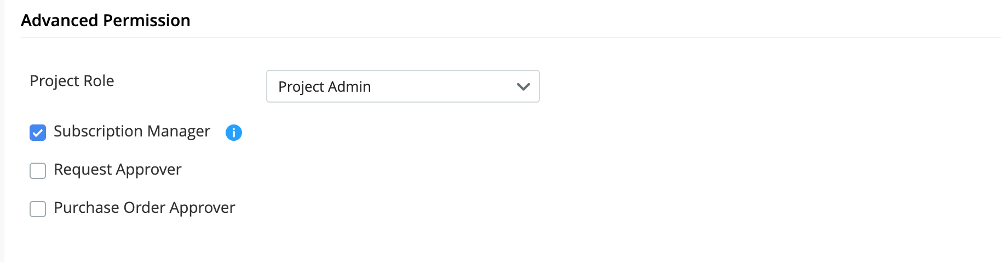Click the empty area inside the Project Role select box
Screen dimensions: 1001x262
[444, 86]
